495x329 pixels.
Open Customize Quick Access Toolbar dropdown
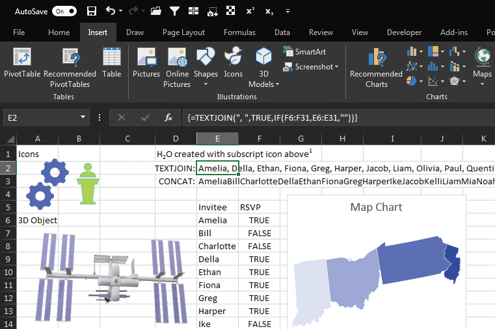(x=288, y=11)
